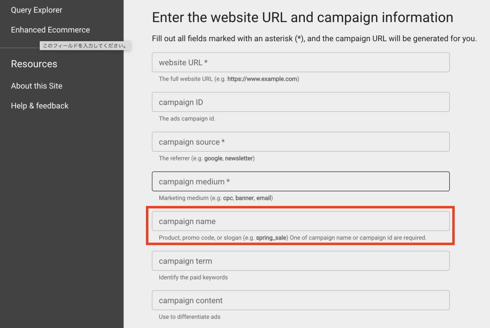Select the campaign source field
Viewport: 490px width, 328px height.
(x=301, y=142)
